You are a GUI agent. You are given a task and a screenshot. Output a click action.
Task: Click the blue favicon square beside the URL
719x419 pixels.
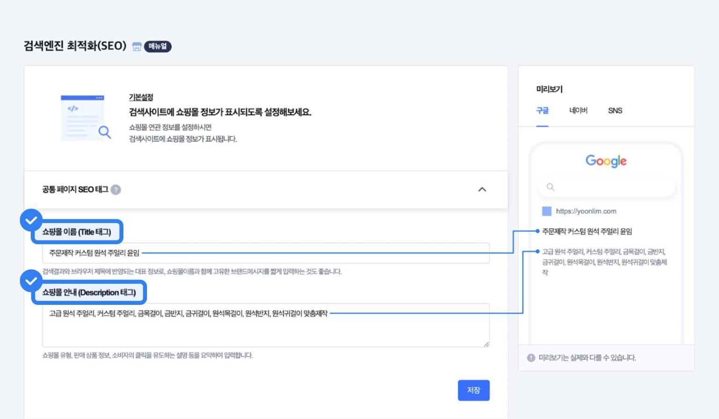(546, 211)
